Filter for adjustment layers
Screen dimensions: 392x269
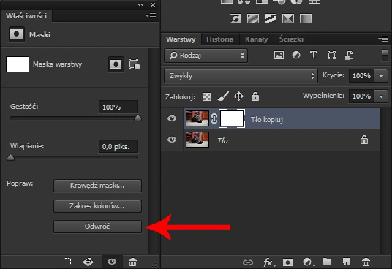point(296,56)
